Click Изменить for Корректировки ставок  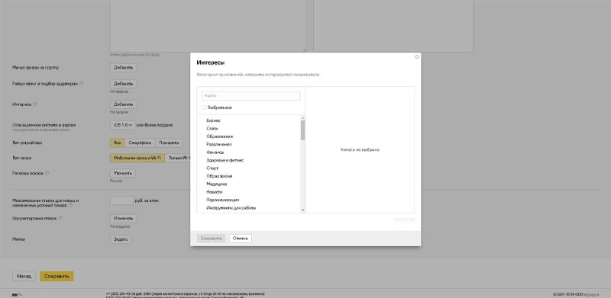pyautogui.click(x=123, y=218)
